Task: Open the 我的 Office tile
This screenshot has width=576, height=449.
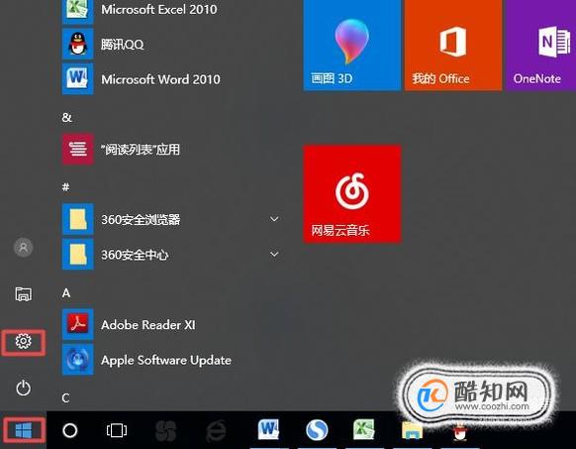Action: click(x=453, y=45)
